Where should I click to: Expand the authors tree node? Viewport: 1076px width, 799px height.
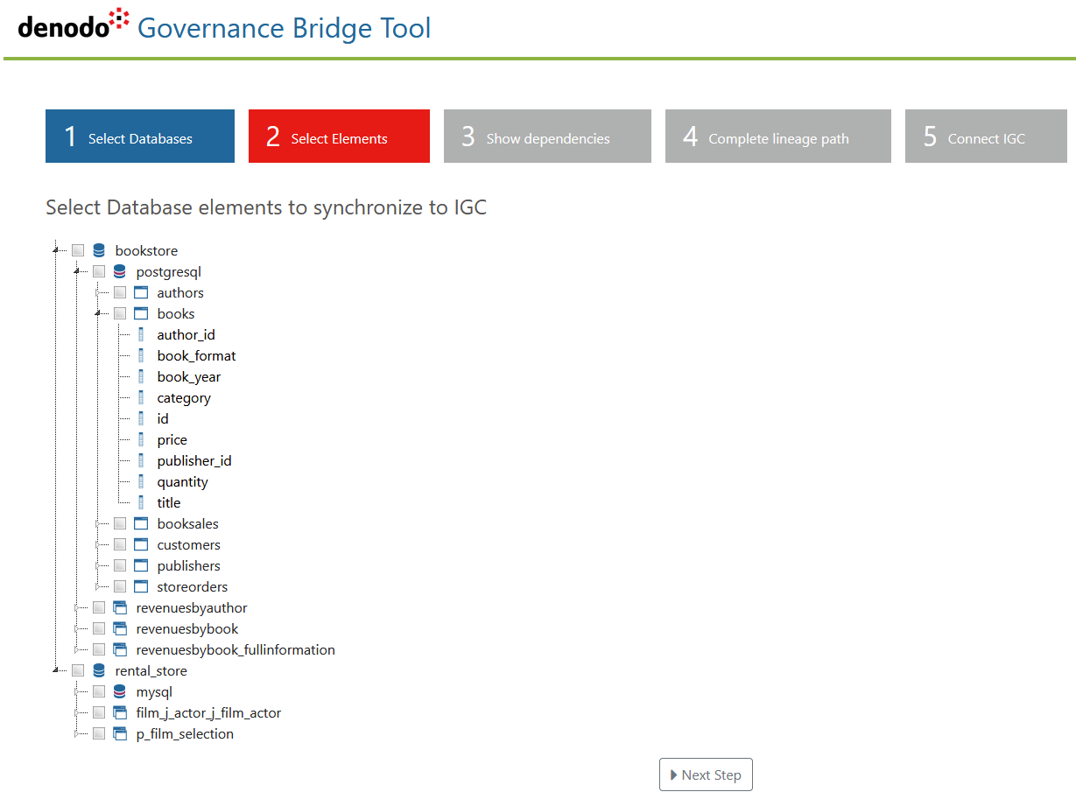coord(97,293)
